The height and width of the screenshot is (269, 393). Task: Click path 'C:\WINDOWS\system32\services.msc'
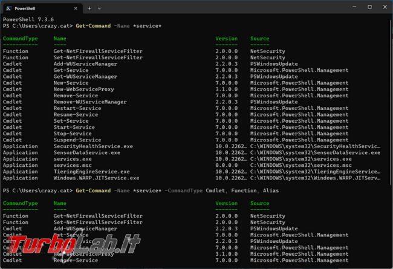(300, 165)
